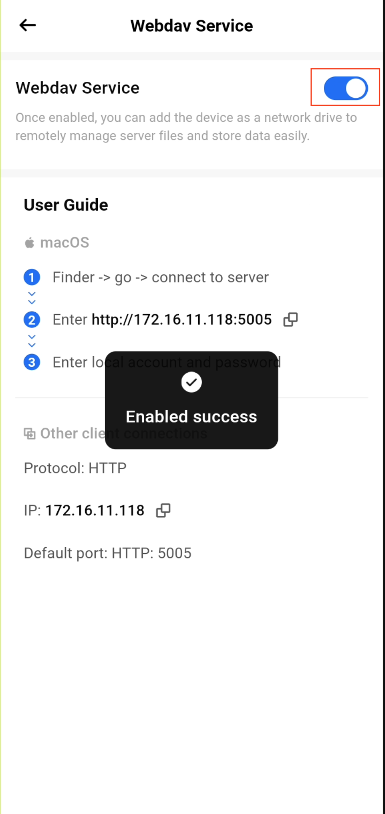
Task: Click the Default port HTTP 5005 text
Action: tap(108, 553)
